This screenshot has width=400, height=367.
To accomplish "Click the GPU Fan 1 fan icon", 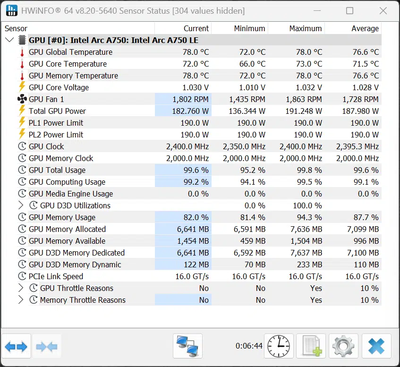I will 22,99.
